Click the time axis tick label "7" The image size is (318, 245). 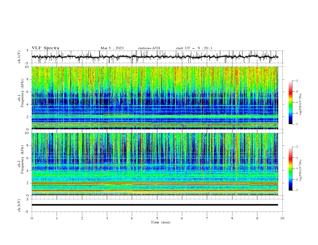207,218
